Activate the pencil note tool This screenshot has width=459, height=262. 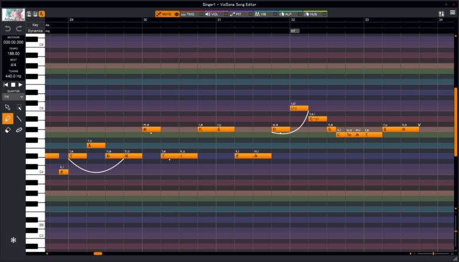click(7, 118)
